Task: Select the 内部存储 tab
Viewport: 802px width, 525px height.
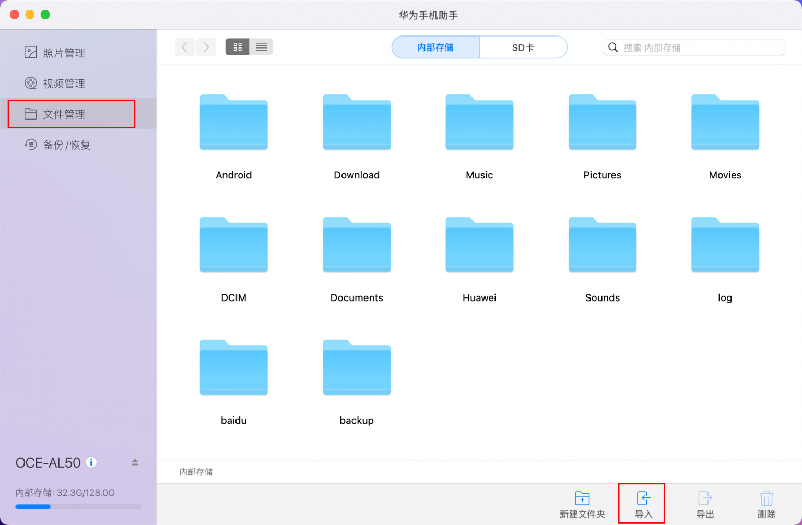Action: click(x=435, y=47)
